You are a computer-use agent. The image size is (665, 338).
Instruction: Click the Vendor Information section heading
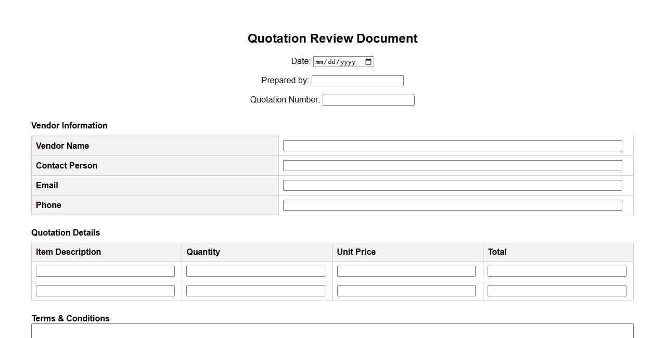click(69, 126)
